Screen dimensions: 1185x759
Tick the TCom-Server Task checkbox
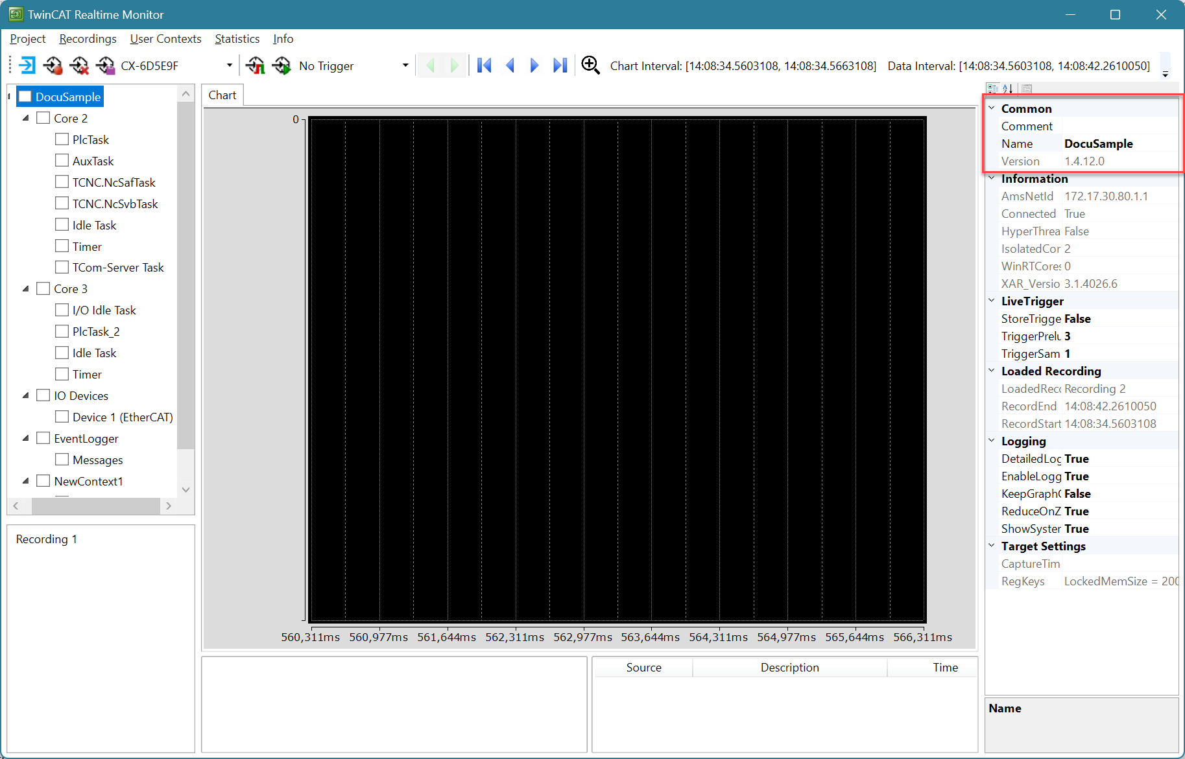click(62, 267)
